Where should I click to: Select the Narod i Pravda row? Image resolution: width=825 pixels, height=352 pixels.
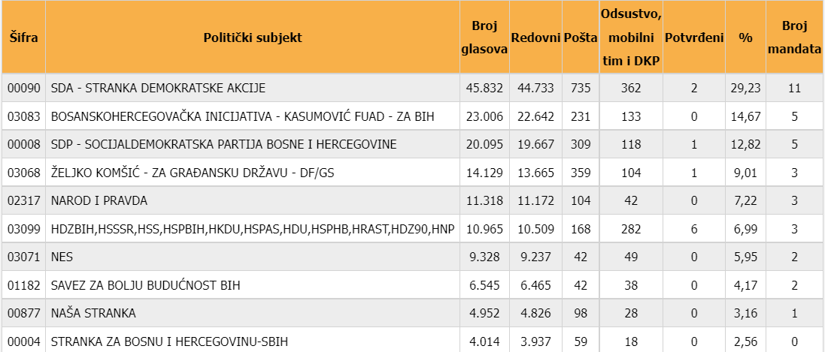[x=99, y=200]
